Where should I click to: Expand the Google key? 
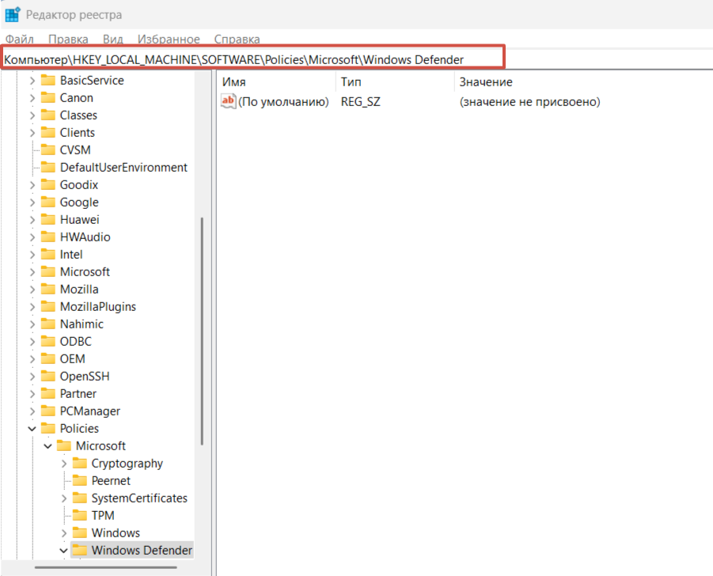(x=32, y=203)
